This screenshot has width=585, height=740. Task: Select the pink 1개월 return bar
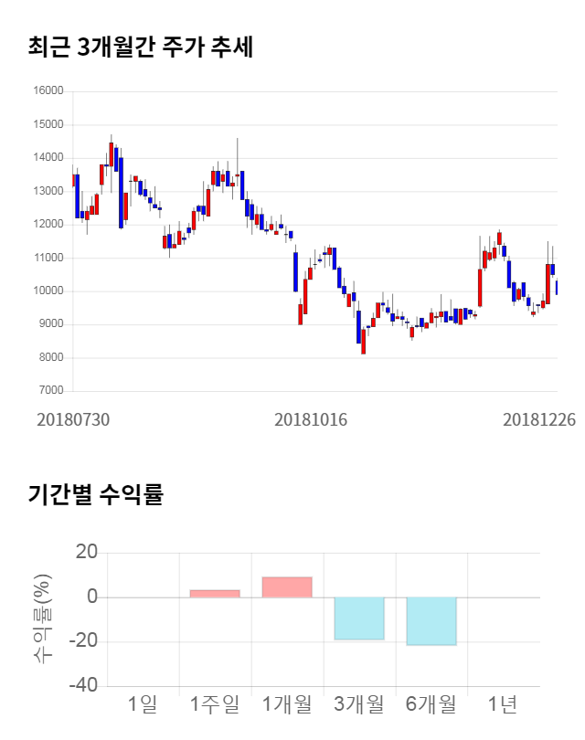pyautogui.click(x=287, y=587)
